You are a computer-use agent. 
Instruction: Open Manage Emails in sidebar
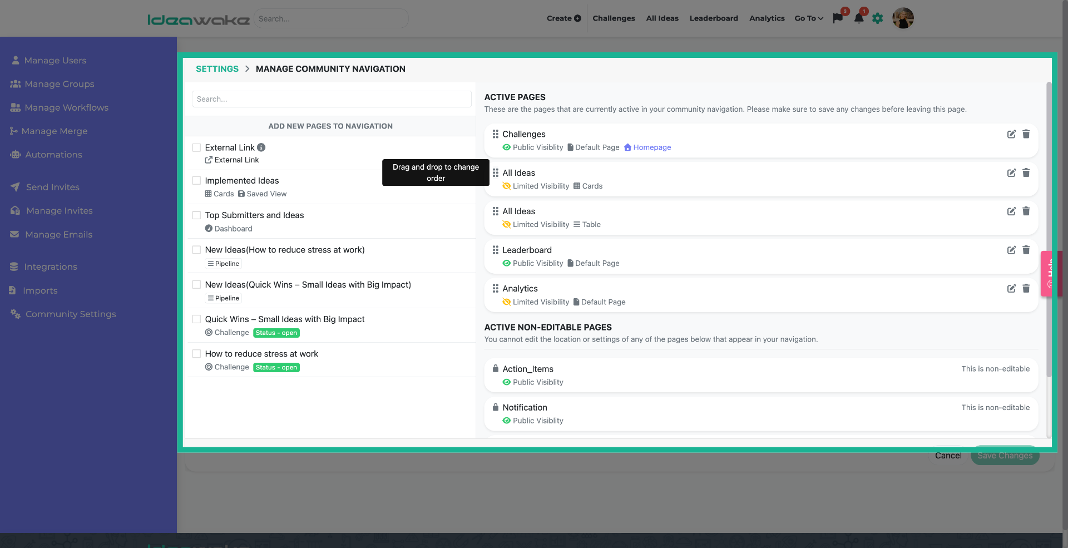click(52, 234)
